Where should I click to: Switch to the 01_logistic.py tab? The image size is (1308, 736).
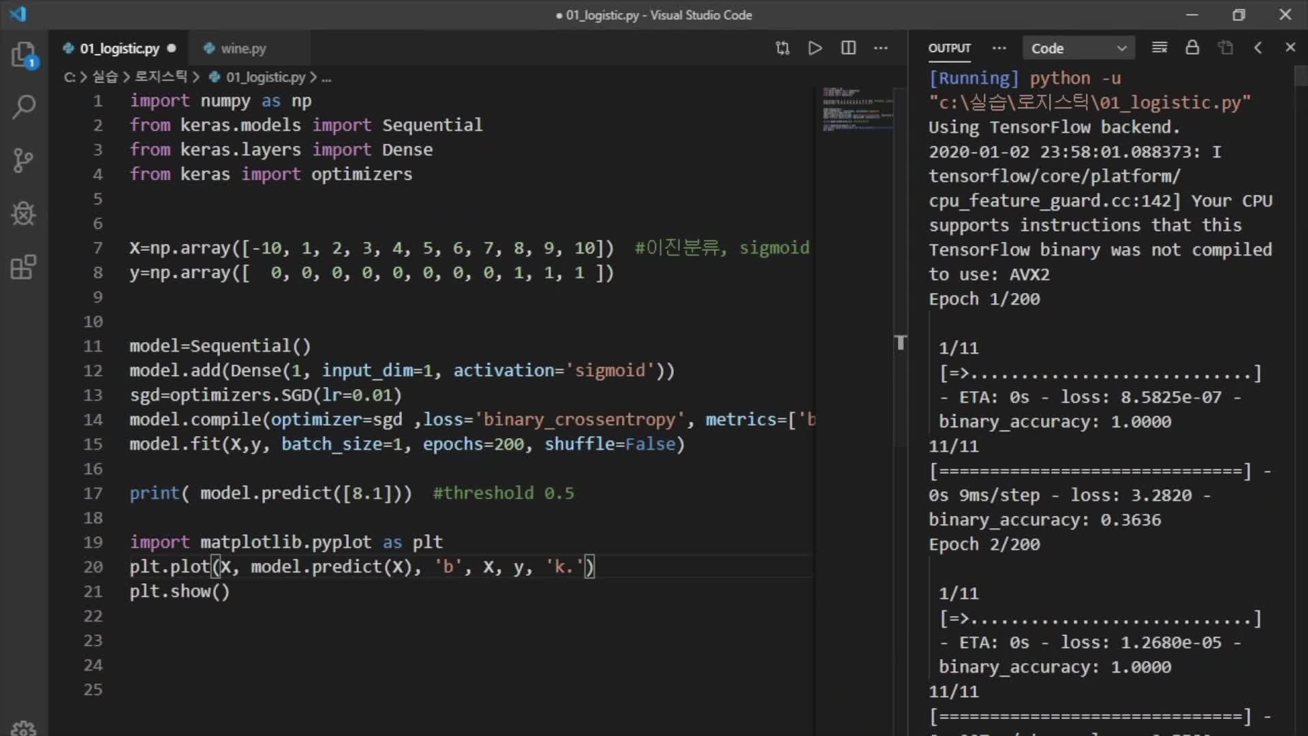point(120,48)
